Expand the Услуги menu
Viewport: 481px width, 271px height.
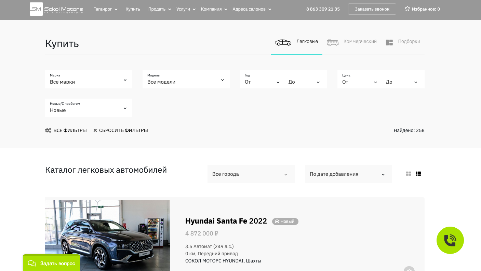(x=186, y=9)
